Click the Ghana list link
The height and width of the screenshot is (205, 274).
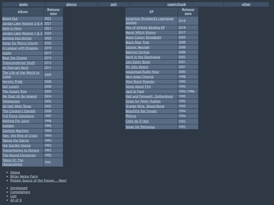point(15,173)
